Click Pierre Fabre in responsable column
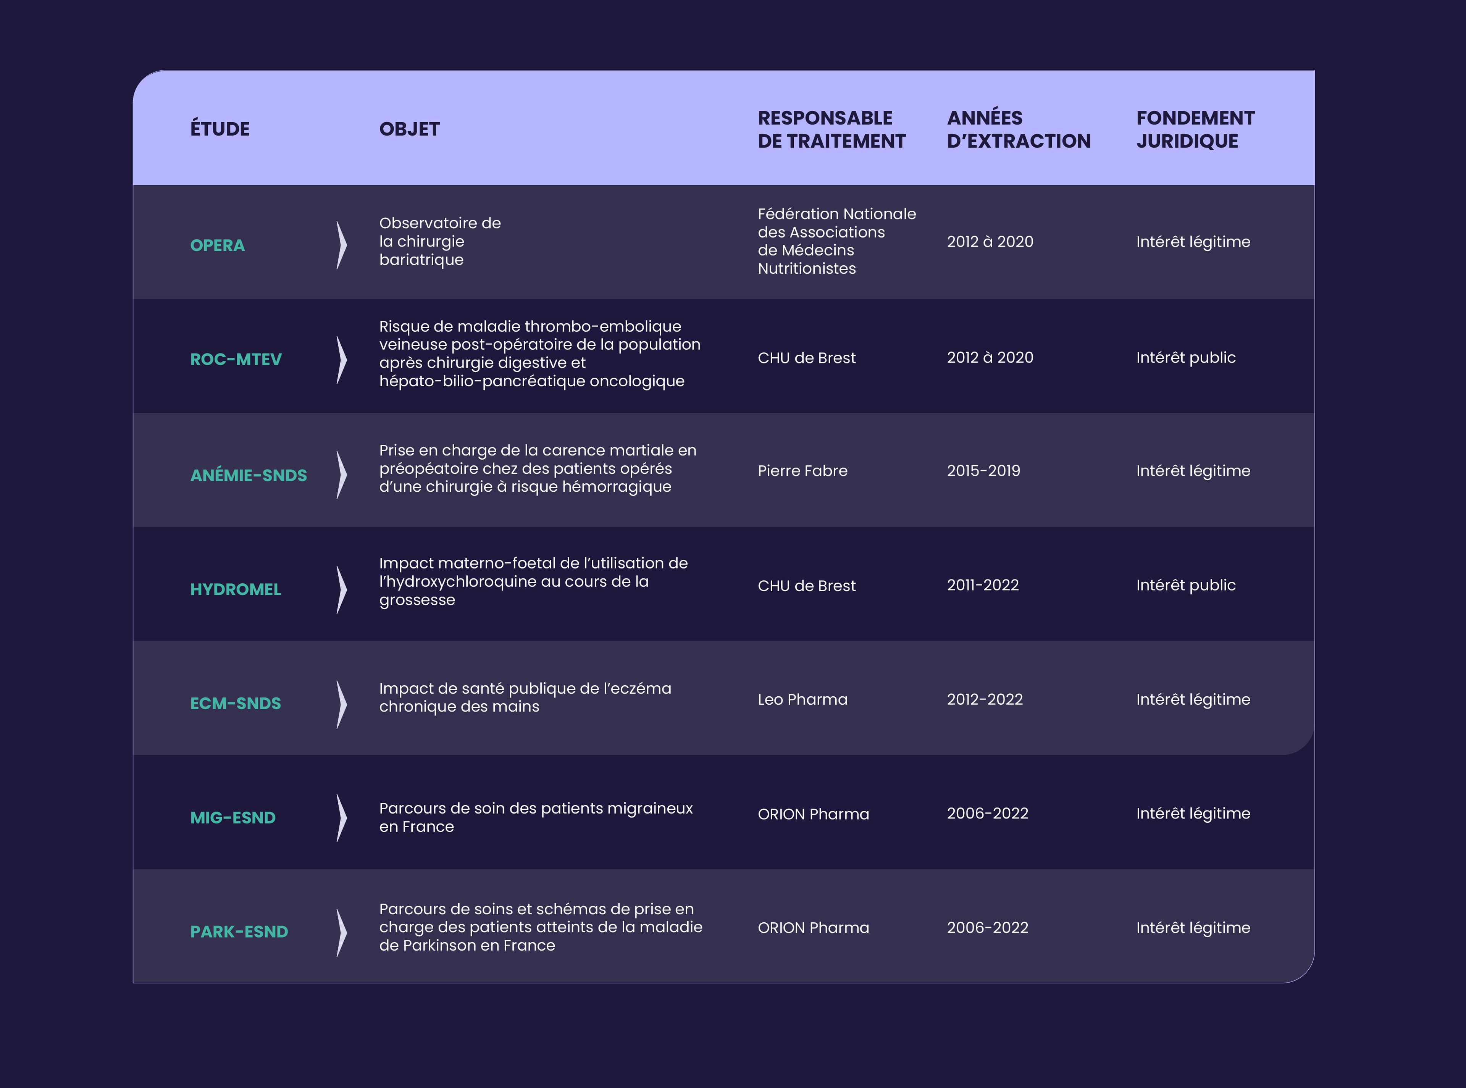Viewport: 1466px width, 1088px height. point(802,471)
